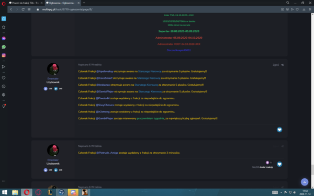Open the Opera main menu logo
The height and width of the screenshot is (196, 314).
[4, 4]
